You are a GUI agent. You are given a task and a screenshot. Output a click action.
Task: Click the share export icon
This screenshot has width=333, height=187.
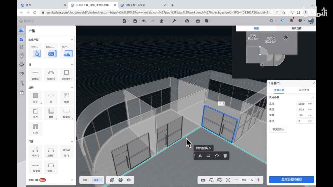(x=272, y=21)
